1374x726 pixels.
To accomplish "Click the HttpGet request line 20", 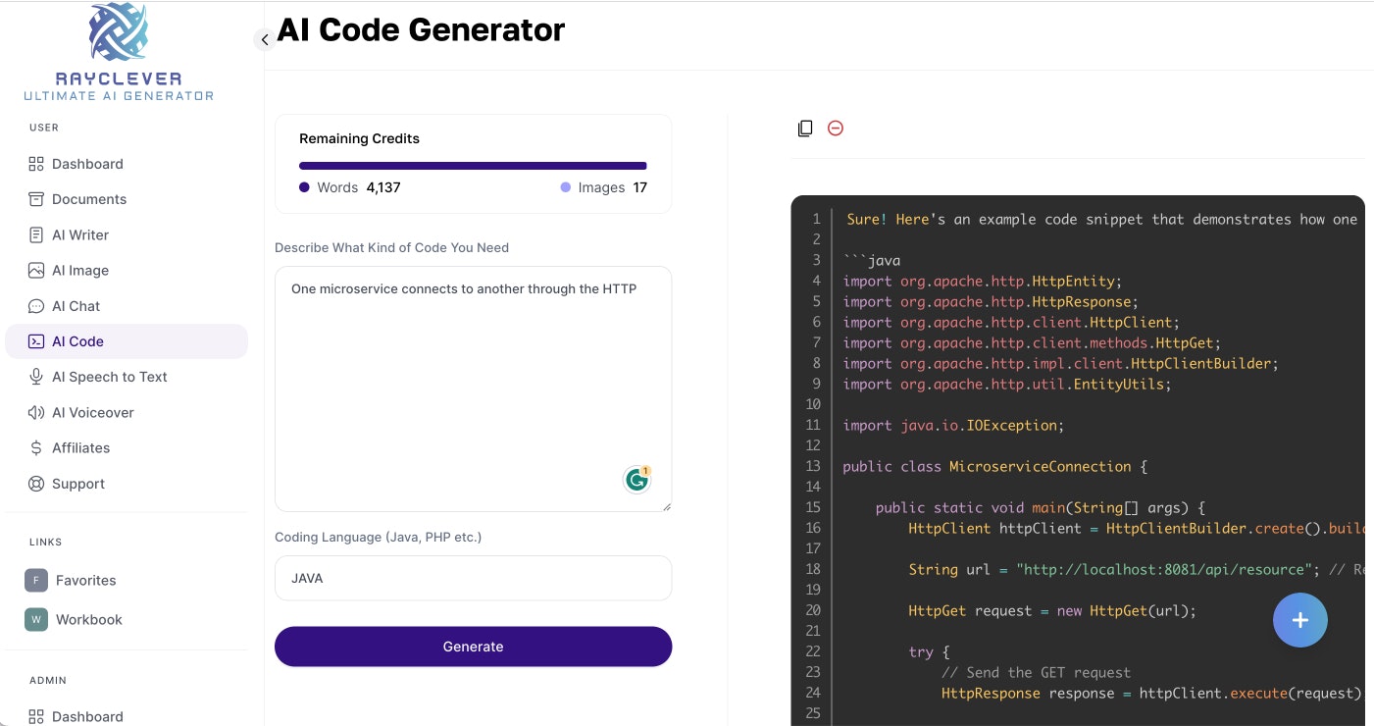I will [x=1052, y=610].
